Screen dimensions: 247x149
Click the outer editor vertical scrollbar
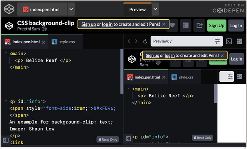122,71
